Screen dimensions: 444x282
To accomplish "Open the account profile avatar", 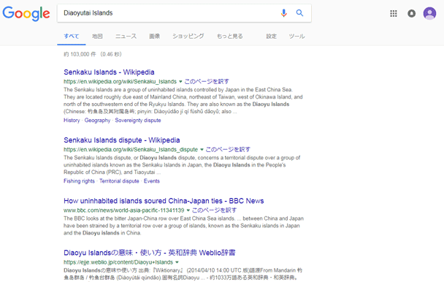I will [429, 13].
